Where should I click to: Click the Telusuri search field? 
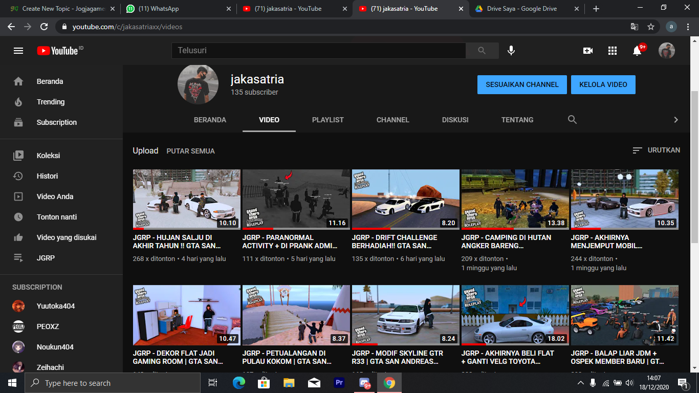tap(319, 51)
